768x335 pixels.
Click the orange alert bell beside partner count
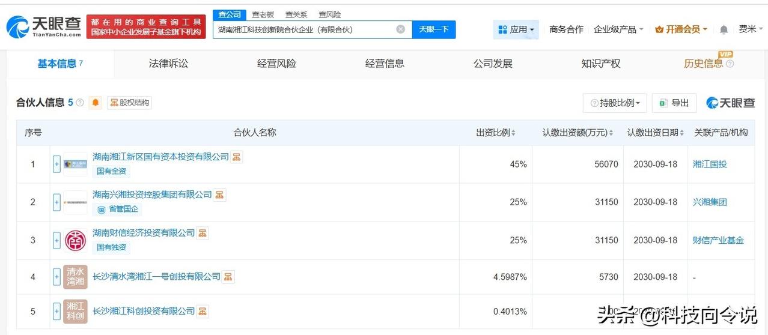(96, 103)
